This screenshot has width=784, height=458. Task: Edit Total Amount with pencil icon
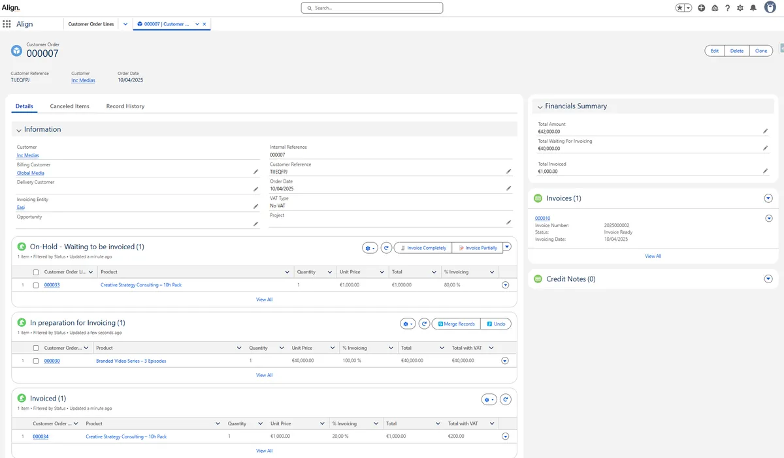(x=766, y=130)
